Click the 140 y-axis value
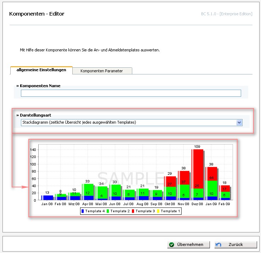Image resolution: width=261 pixels, height=253 pixels. 33,150
